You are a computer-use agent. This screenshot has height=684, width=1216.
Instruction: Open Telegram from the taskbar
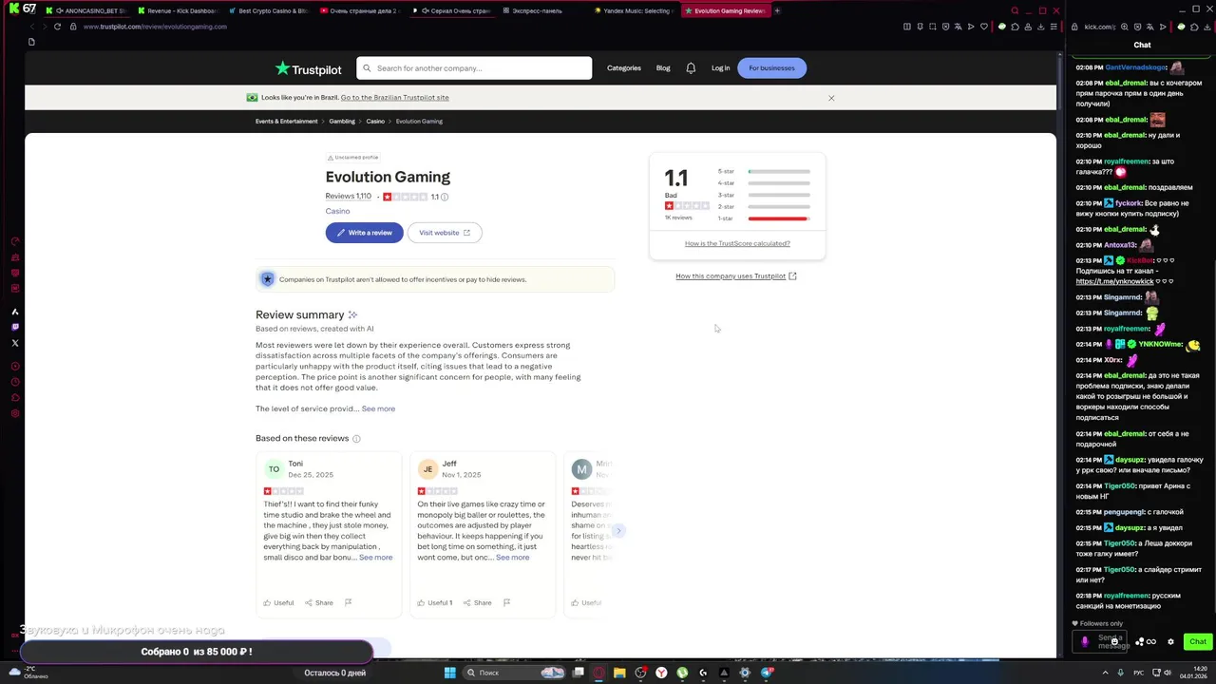pos(767,673)
